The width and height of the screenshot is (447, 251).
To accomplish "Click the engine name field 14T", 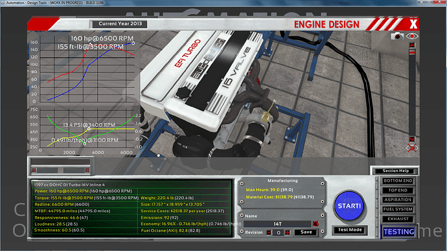I will click(277, 224).
